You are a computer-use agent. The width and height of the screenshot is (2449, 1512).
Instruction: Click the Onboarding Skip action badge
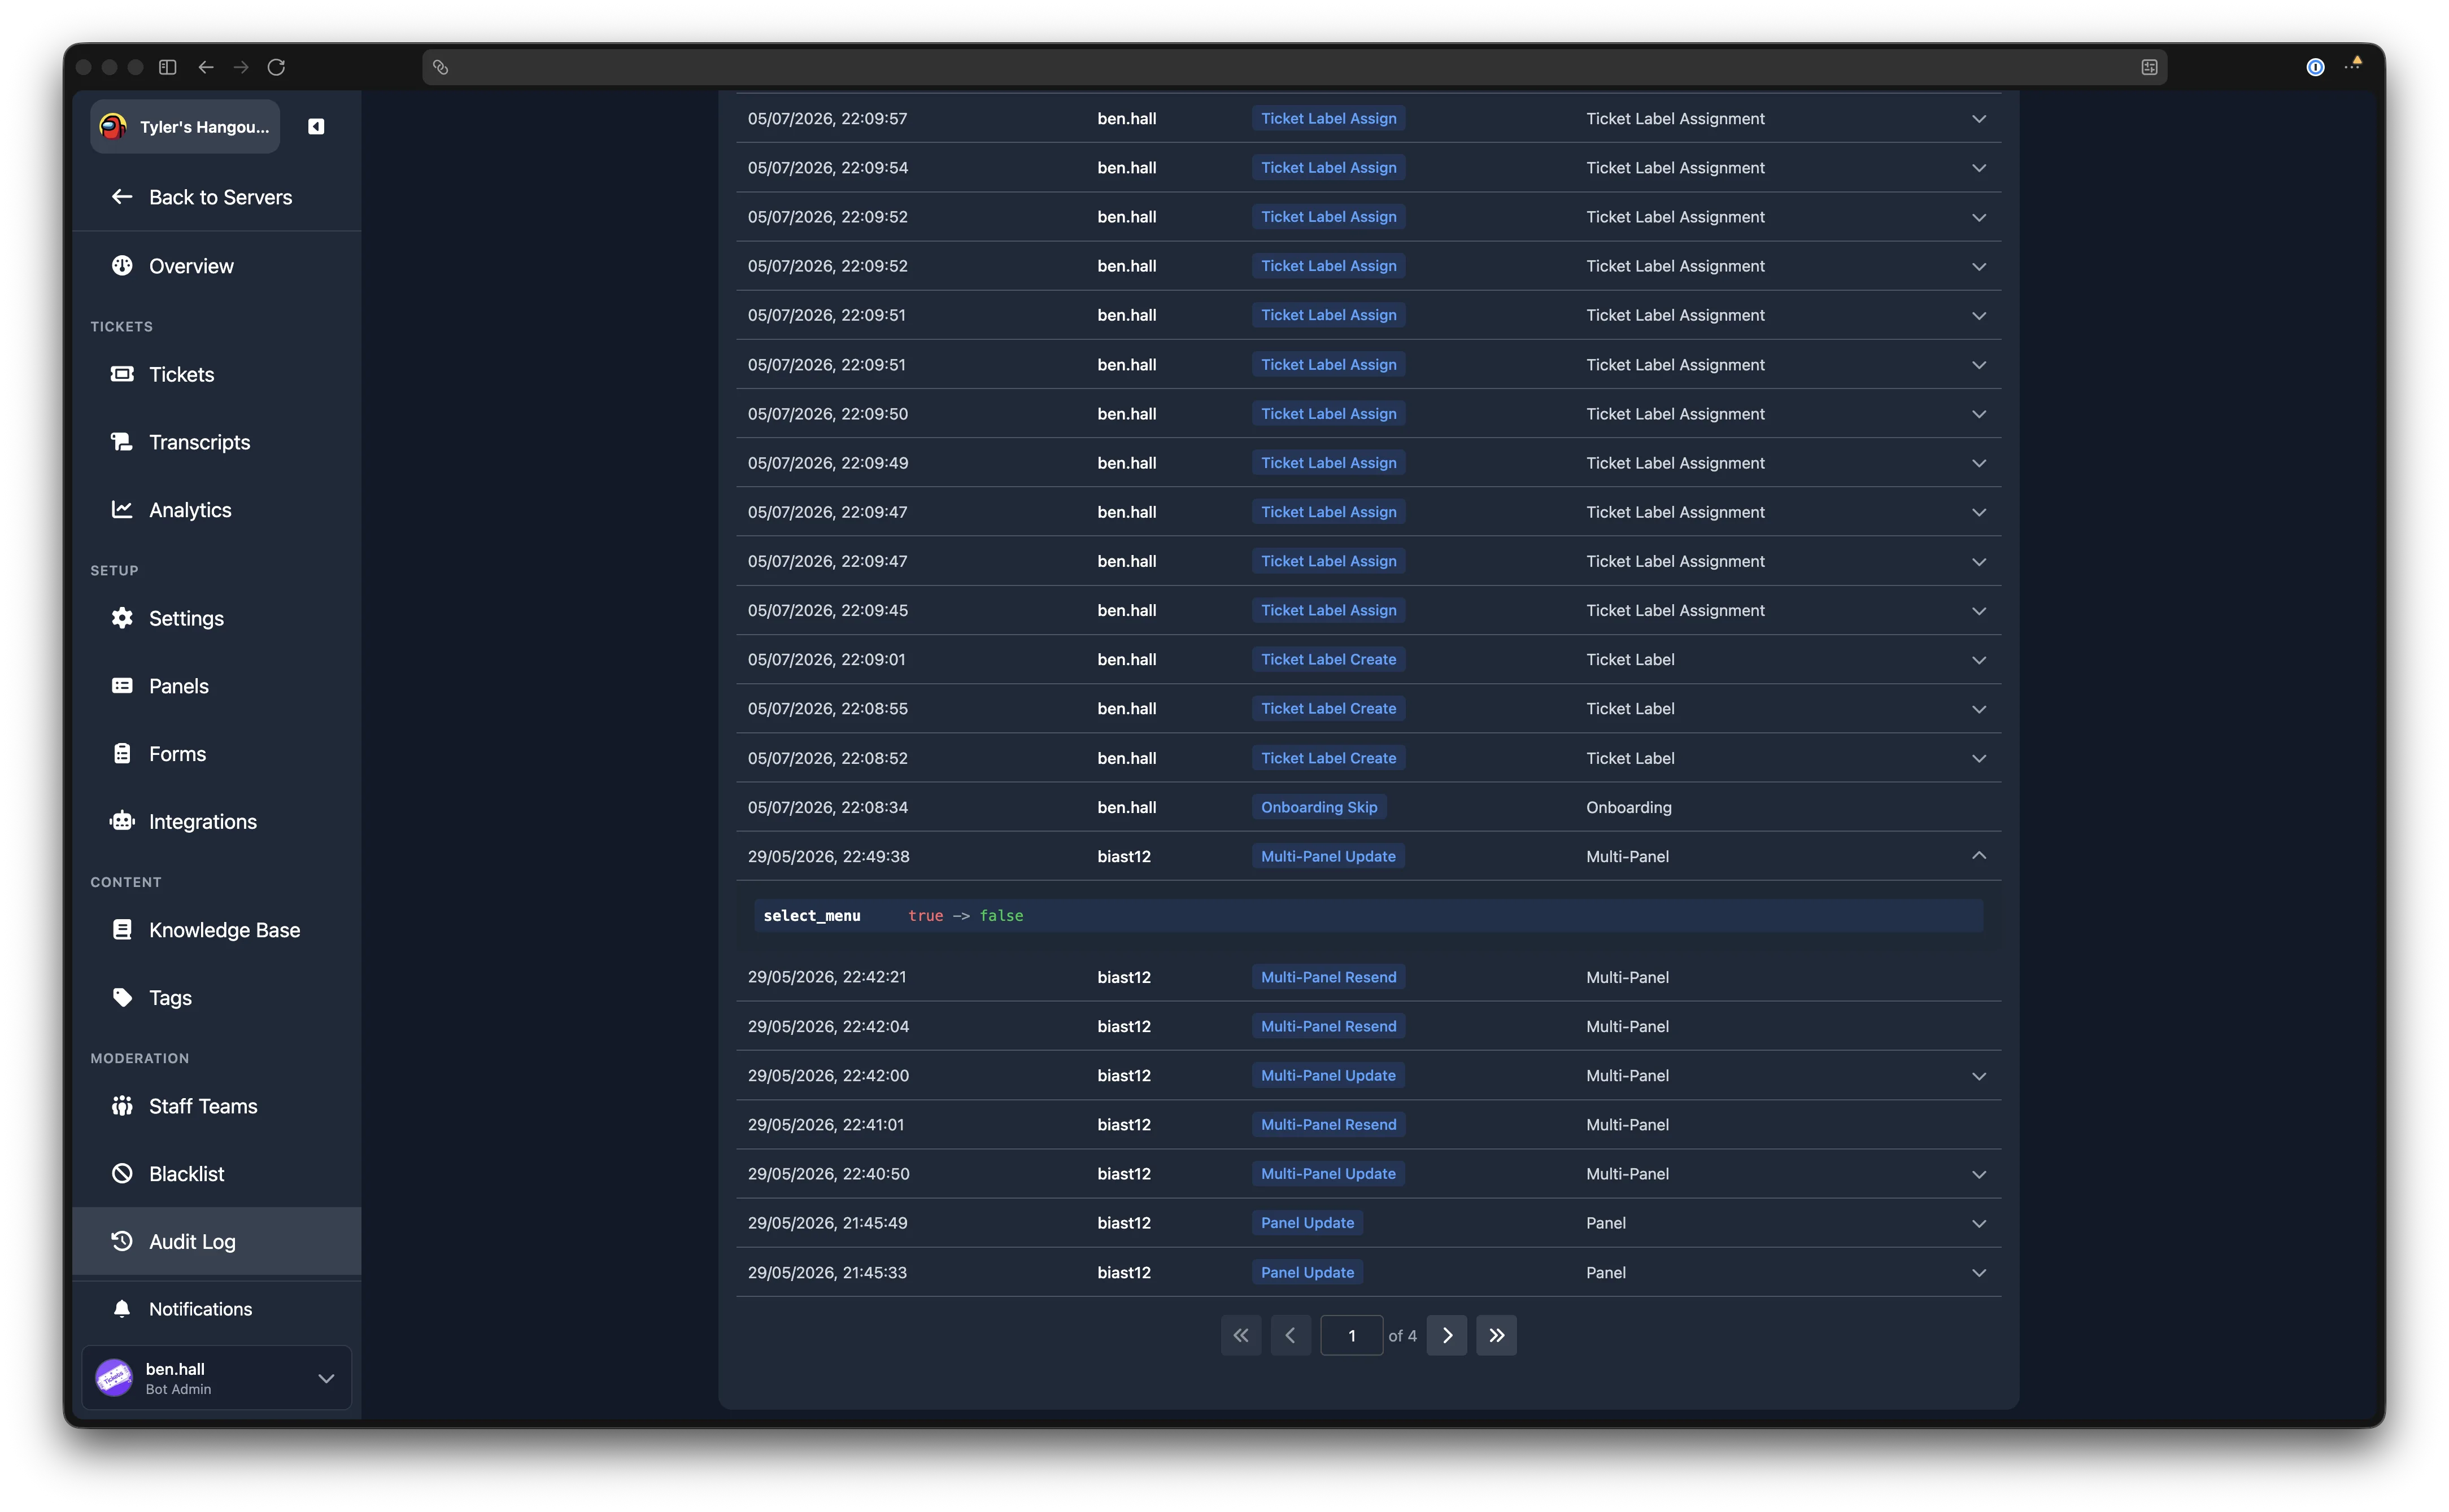point(1318,807)
